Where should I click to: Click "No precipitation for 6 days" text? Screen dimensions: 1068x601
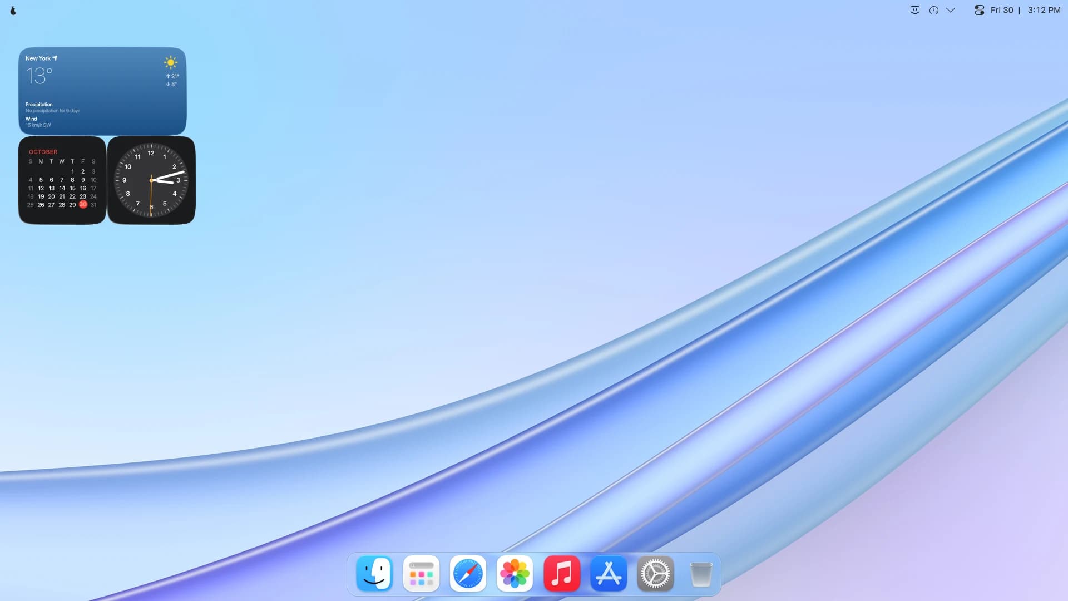pyautogui.click(x=53, y=111)
